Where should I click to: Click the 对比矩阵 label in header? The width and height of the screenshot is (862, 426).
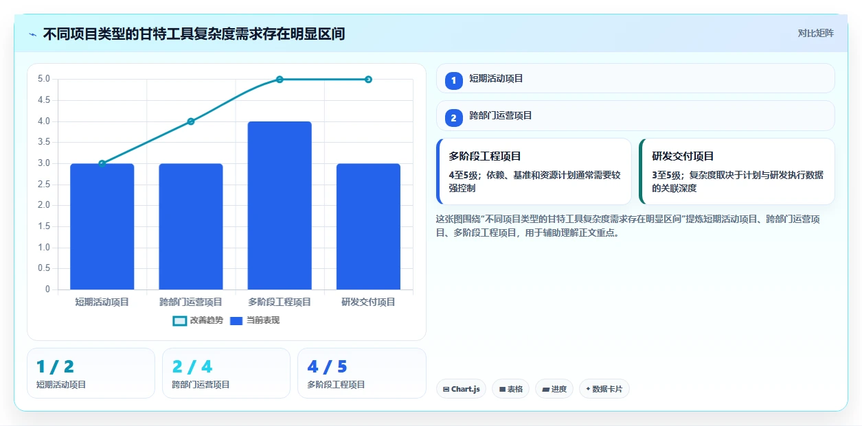pyautogui.click(x=816, y=33)
